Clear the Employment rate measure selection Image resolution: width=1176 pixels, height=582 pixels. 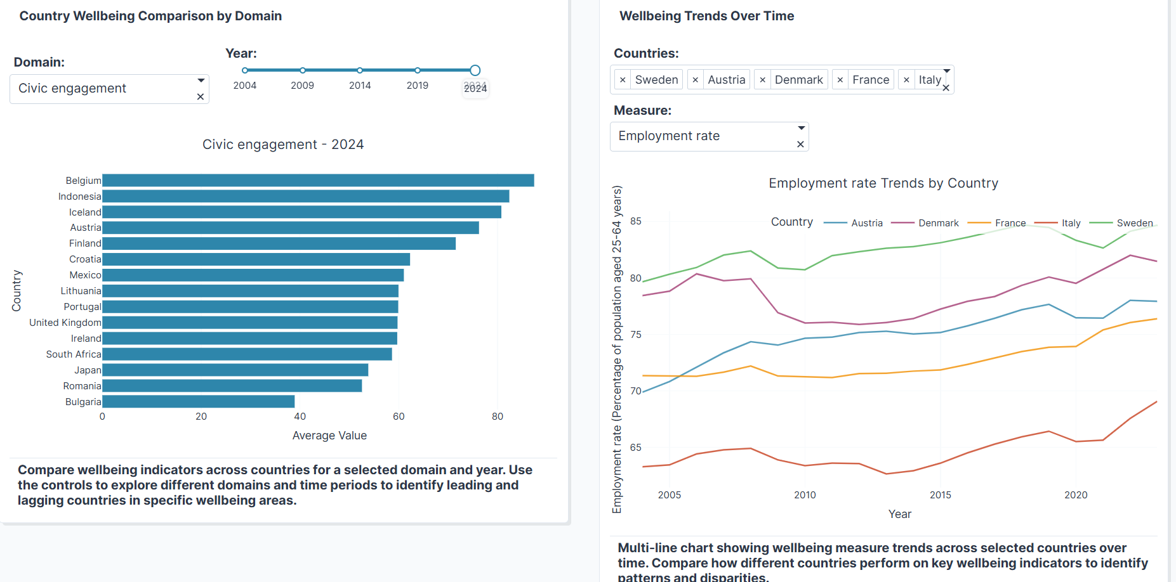[800, 145]
